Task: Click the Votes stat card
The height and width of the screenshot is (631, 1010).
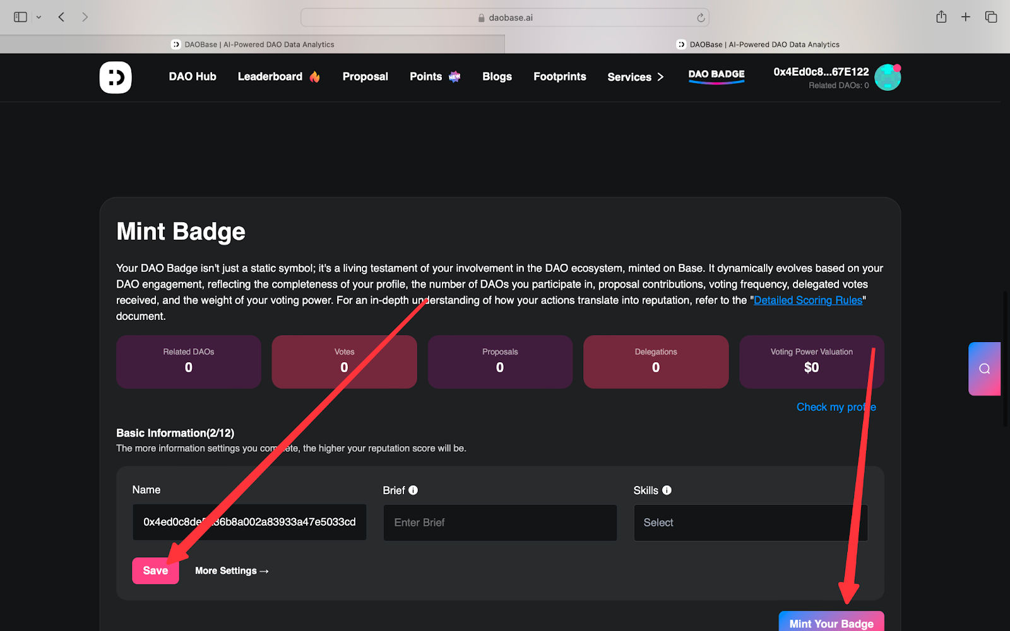Action: point(344,362)
